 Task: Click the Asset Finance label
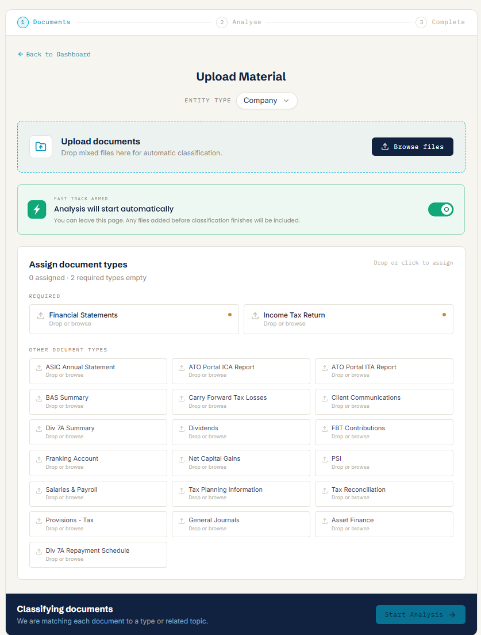click(352, 520)
